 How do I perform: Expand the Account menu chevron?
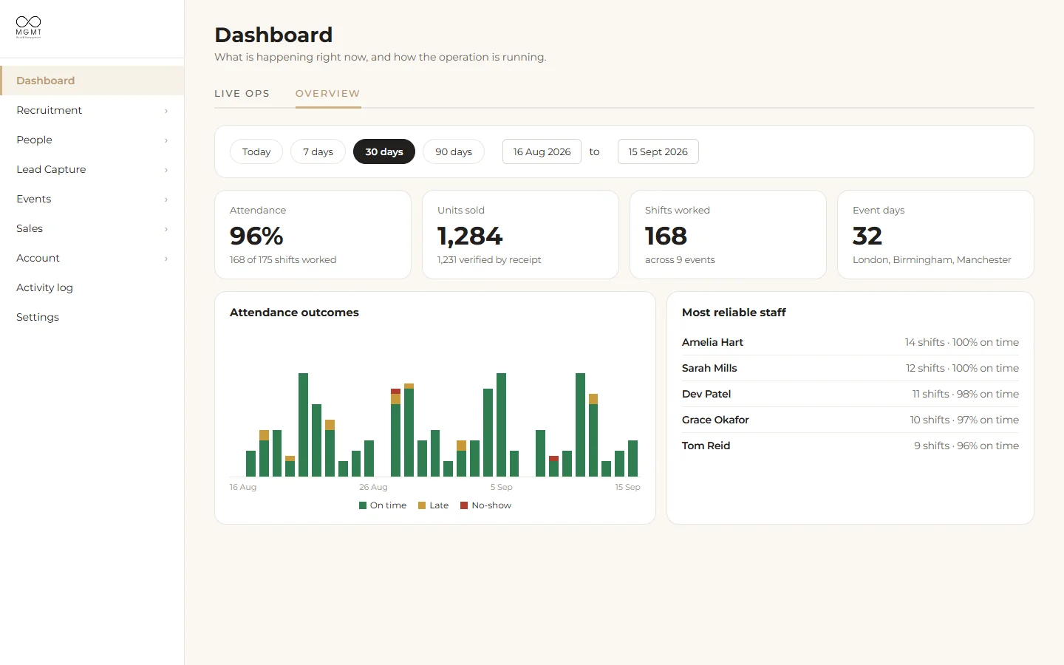166,259
